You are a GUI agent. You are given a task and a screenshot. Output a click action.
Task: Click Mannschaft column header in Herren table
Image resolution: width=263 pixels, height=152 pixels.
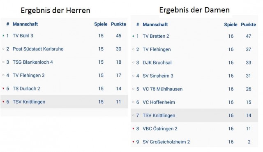click(25, 24)
